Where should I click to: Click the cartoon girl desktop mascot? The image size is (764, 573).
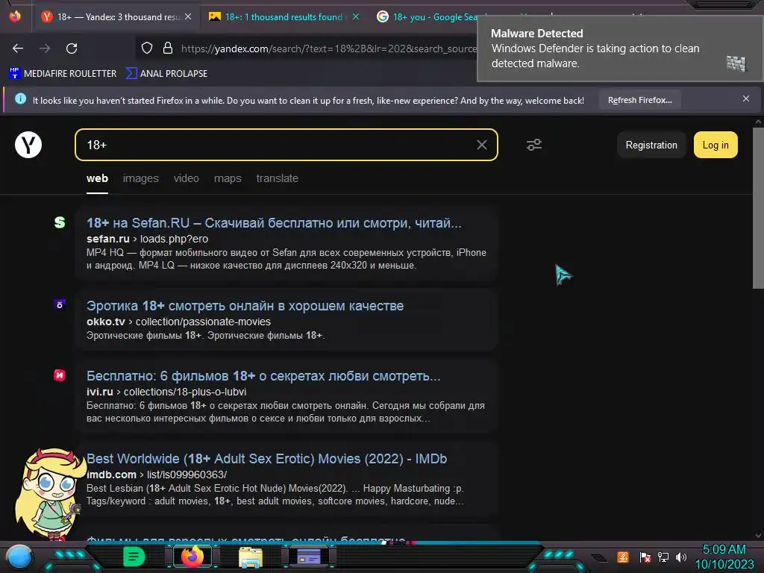[x=48, y=493]
